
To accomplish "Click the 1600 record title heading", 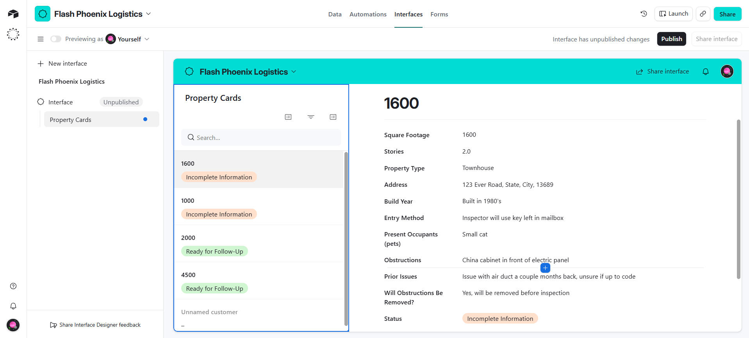I will click(x=401, y=103).
